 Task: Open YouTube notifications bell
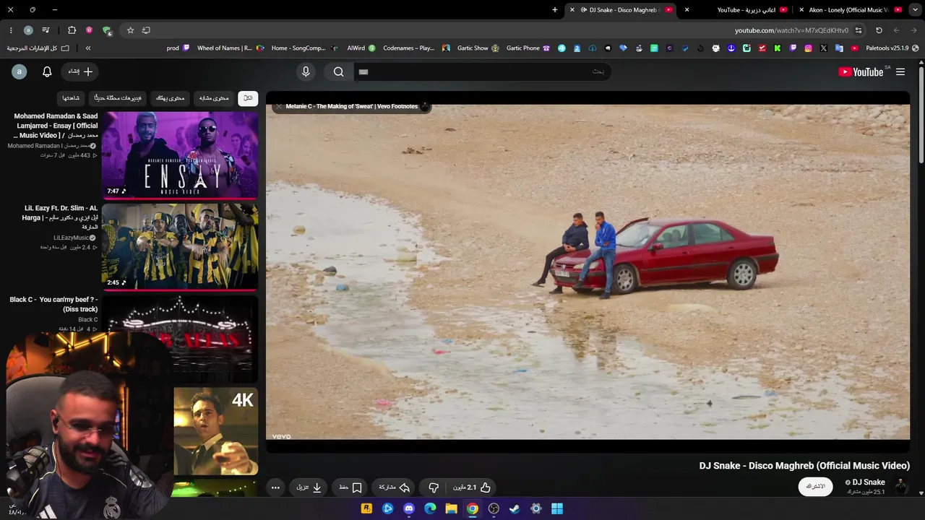(x=47, y=71)
